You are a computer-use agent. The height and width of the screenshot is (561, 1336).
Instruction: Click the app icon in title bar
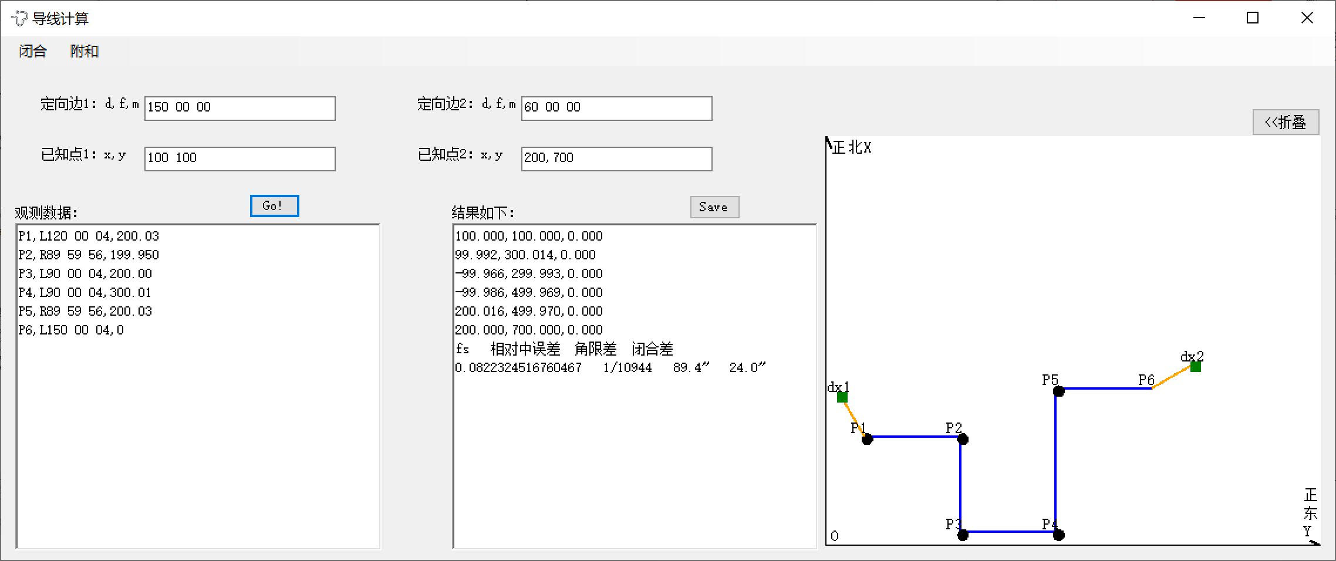coord(19,18)
